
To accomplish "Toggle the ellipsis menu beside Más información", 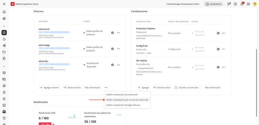I will click(106, 87).
